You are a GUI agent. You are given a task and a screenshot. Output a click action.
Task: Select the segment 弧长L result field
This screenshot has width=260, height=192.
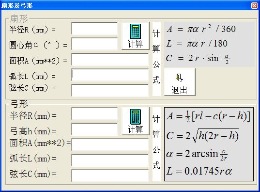(x=110, y=160)
